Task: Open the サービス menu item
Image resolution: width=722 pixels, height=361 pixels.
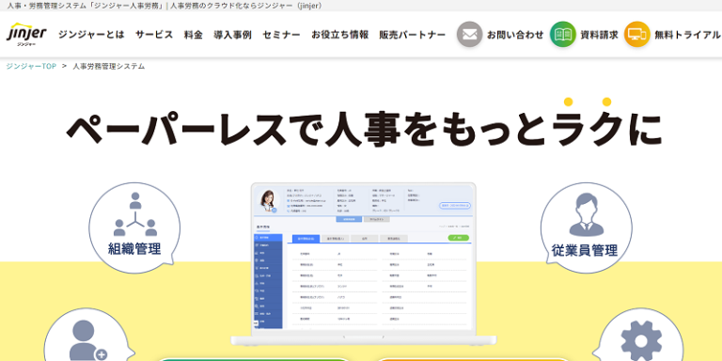Action: coord(154,35)
